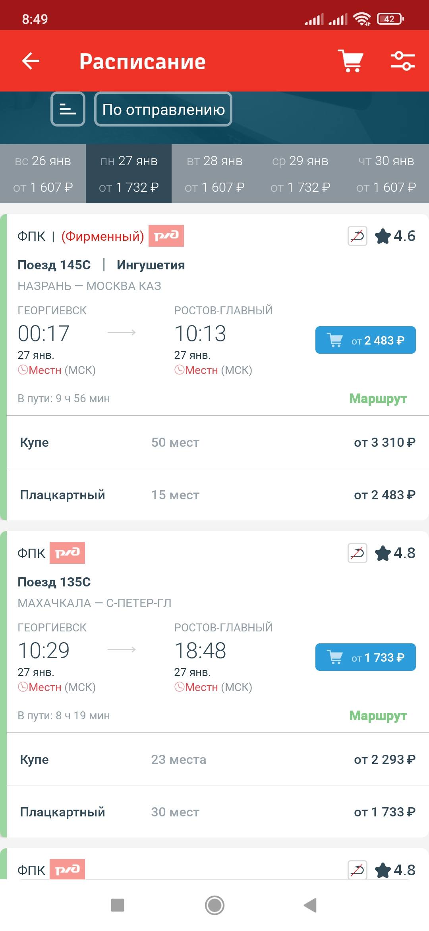Tap от 1 733 ₽ buy button
The height and width of the screenshot is (931, 429).
pos(365,657)
